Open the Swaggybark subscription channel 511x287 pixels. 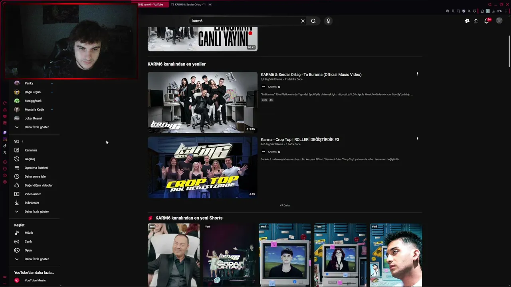(34, 101)
